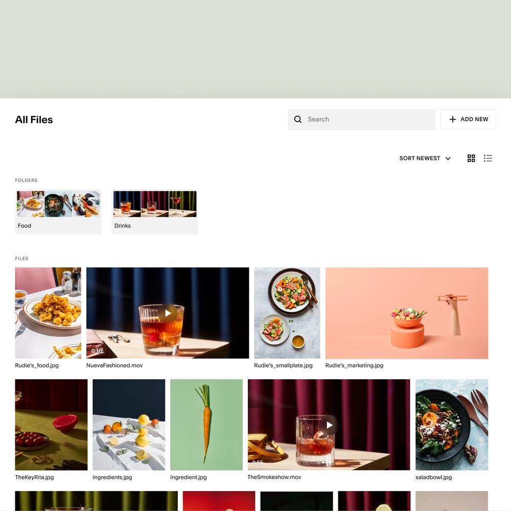This screenshot has height=511, width=511.
Task: Focus the Search input field
Action: pyautogui.click(x=361, y=119)
